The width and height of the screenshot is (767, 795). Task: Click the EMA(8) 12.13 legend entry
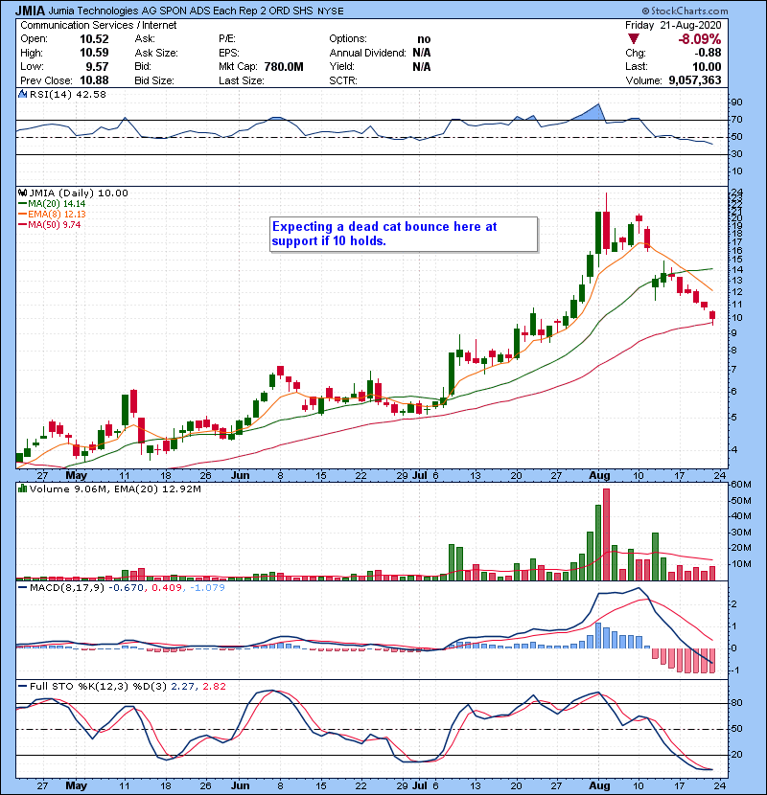tap(52, 214)
